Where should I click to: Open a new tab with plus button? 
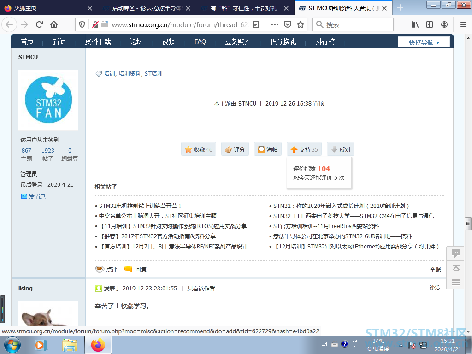click(400, 7)
